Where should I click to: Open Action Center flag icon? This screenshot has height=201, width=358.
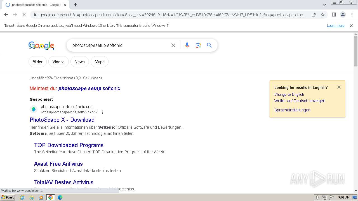(x=331, y=197)
